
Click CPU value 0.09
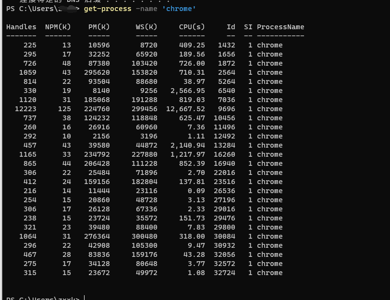tap(196, 191)
